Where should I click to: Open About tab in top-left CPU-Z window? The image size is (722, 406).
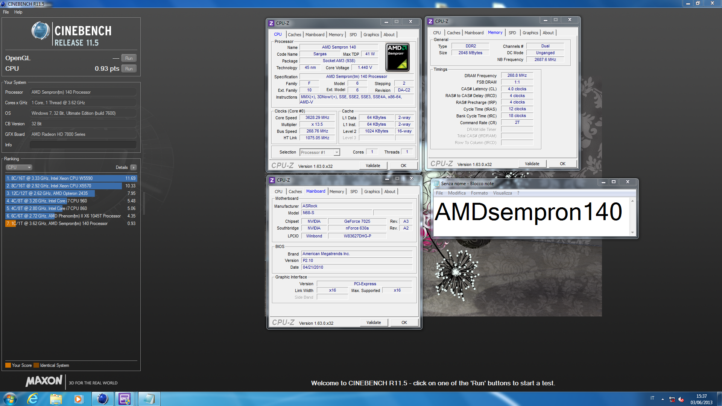389,35
